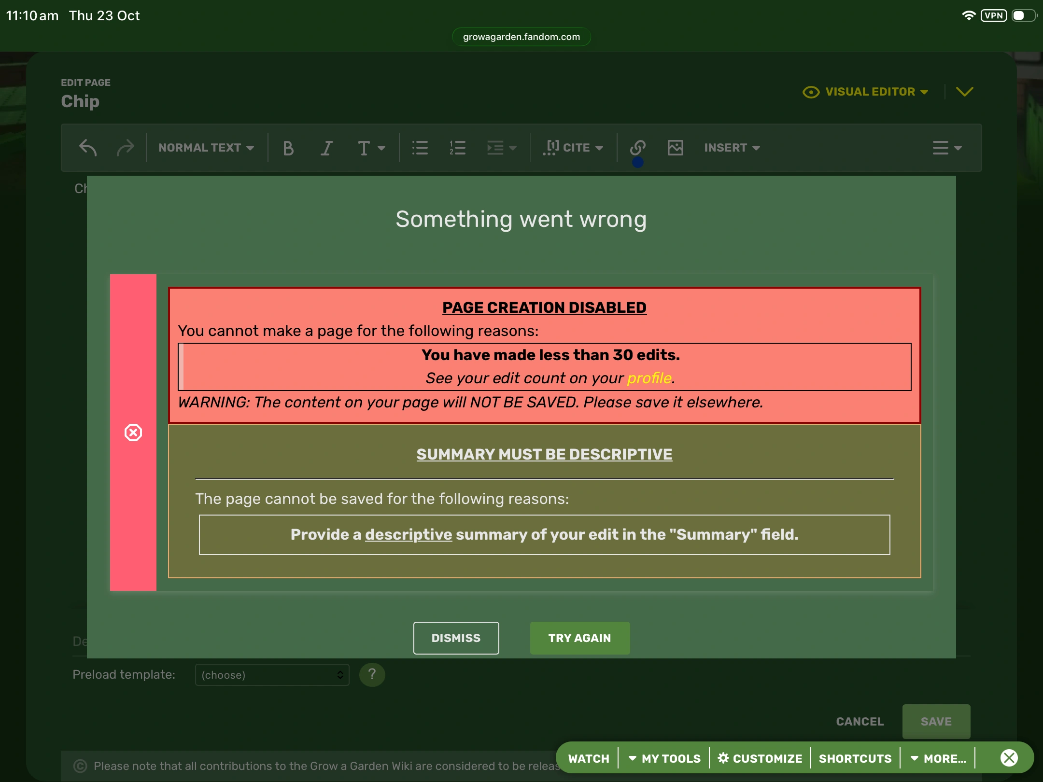
Task: Switch editor via Visual Editor menu
Action: [865, 92]
